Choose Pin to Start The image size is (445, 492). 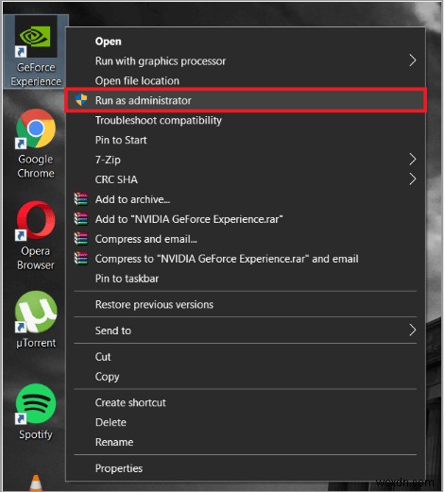pyautogui.click(x=246, y=140)
